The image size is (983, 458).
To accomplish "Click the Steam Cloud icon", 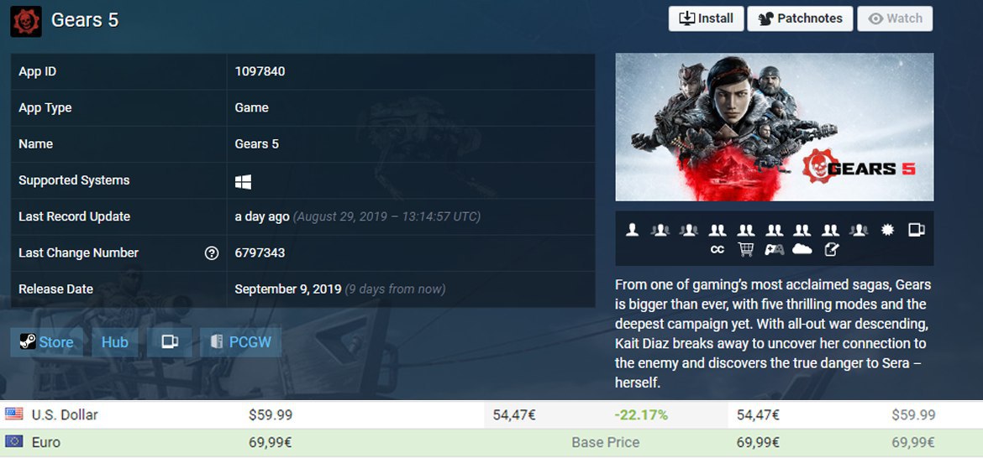I will coord(802,250).
